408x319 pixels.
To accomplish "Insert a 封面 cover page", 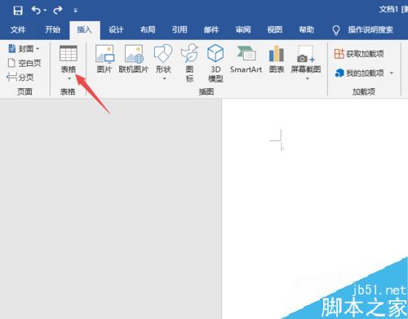I will [24, 49].
